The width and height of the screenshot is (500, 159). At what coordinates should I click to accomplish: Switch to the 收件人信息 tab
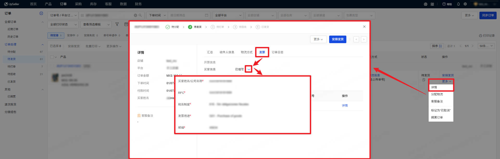(227, 52)
